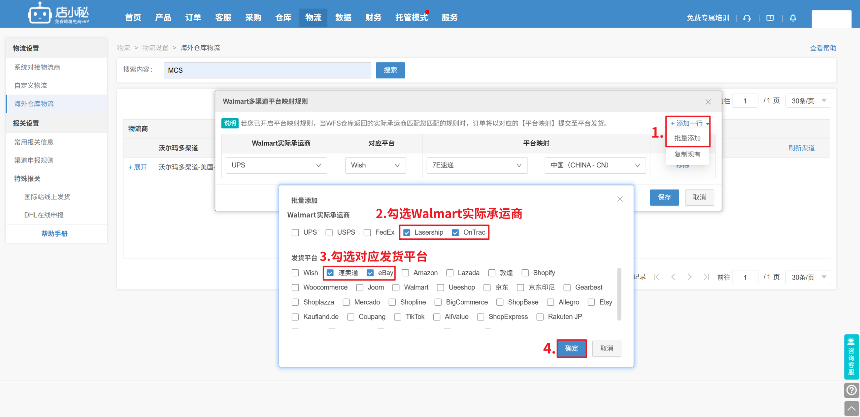
Task: Open the UPS carrier dropdown
Action: point(276,165)
